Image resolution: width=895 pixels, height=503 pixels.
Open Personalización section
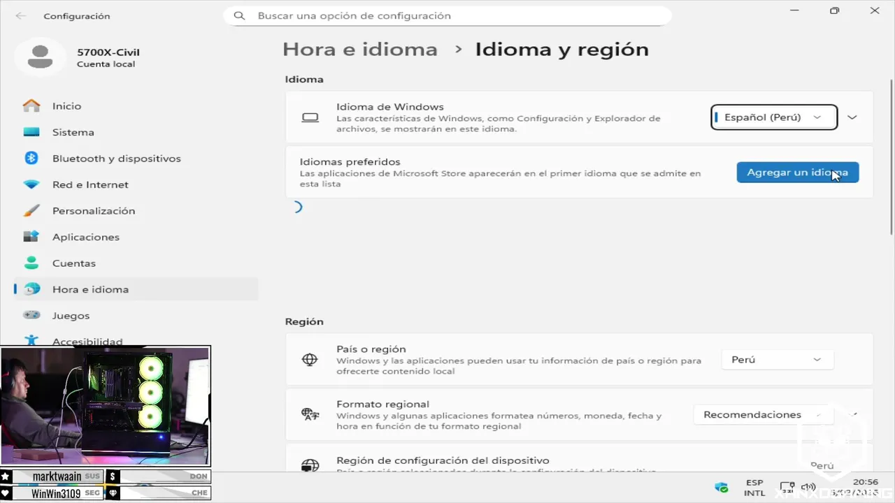click(x=136, y=211)
